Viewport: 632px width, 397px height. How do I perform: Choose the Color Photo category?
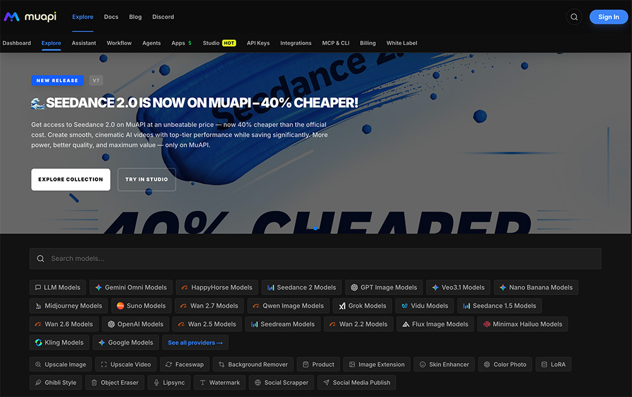click(505, 364)
